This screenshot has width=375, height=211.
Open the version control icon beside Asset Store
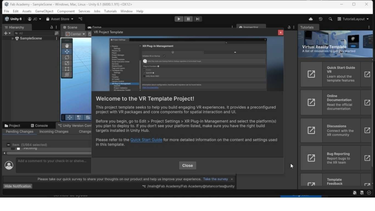80,19
